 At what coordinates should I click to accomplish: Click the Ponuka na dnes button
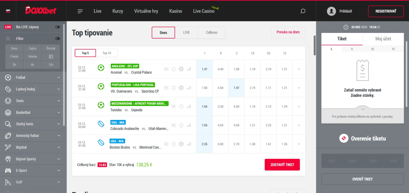point(288,32)
